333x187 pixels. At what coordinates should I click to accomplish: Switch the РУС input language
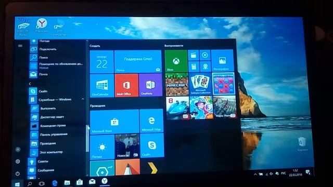click(x=283, y=173)
